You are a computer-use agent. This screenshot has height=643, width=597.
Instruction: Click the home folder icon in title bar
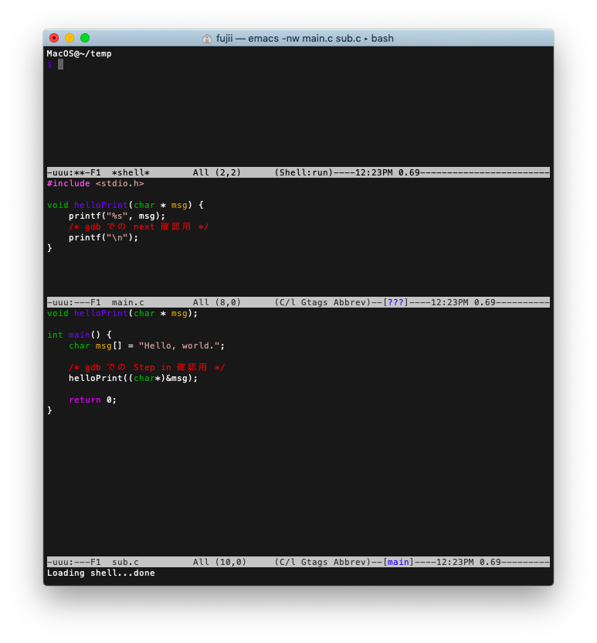tap(207, 39)
